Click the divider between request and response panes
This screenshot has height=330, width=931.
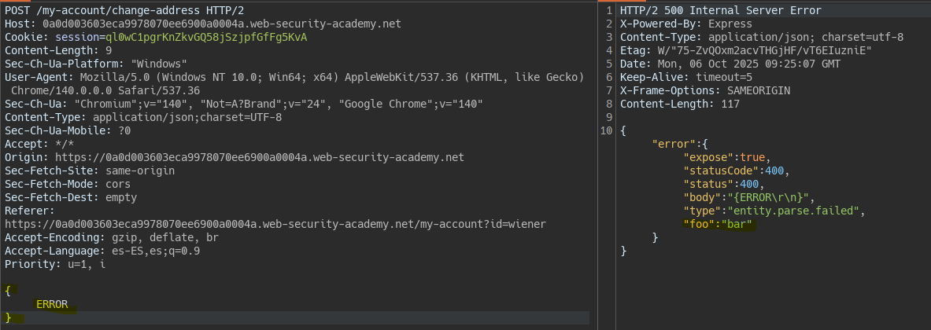[x=597, y=165]
